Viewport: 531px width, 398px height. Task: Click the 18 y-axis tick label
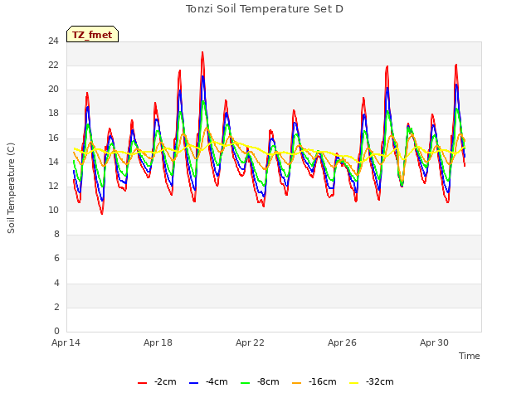53,114
